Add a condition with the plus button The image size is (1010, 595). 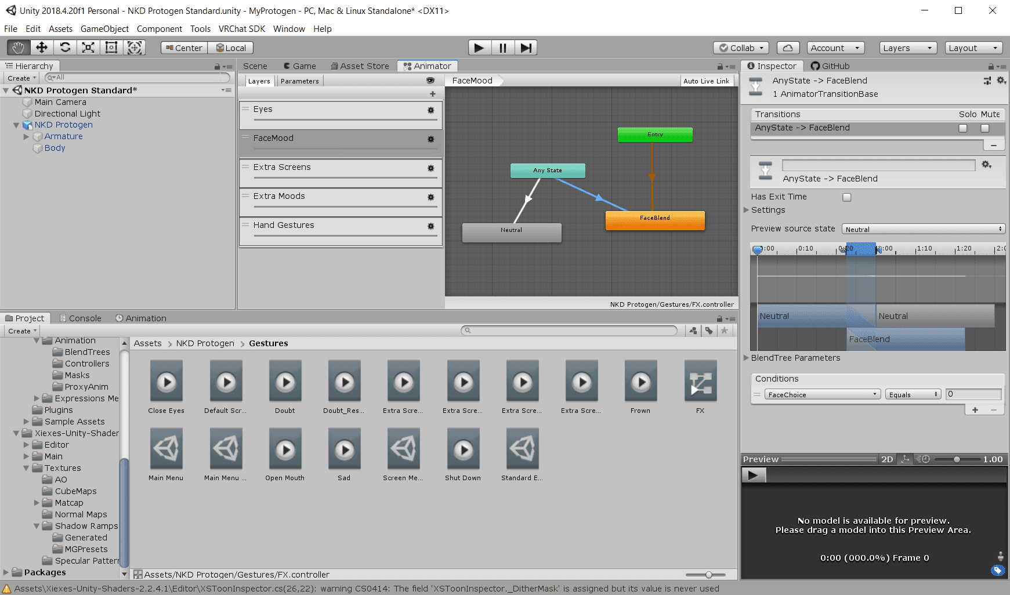(975, 410)
